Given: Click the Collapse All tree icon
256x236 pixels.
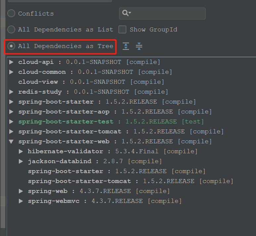Looking at the screenshot, I should (139, 46).
